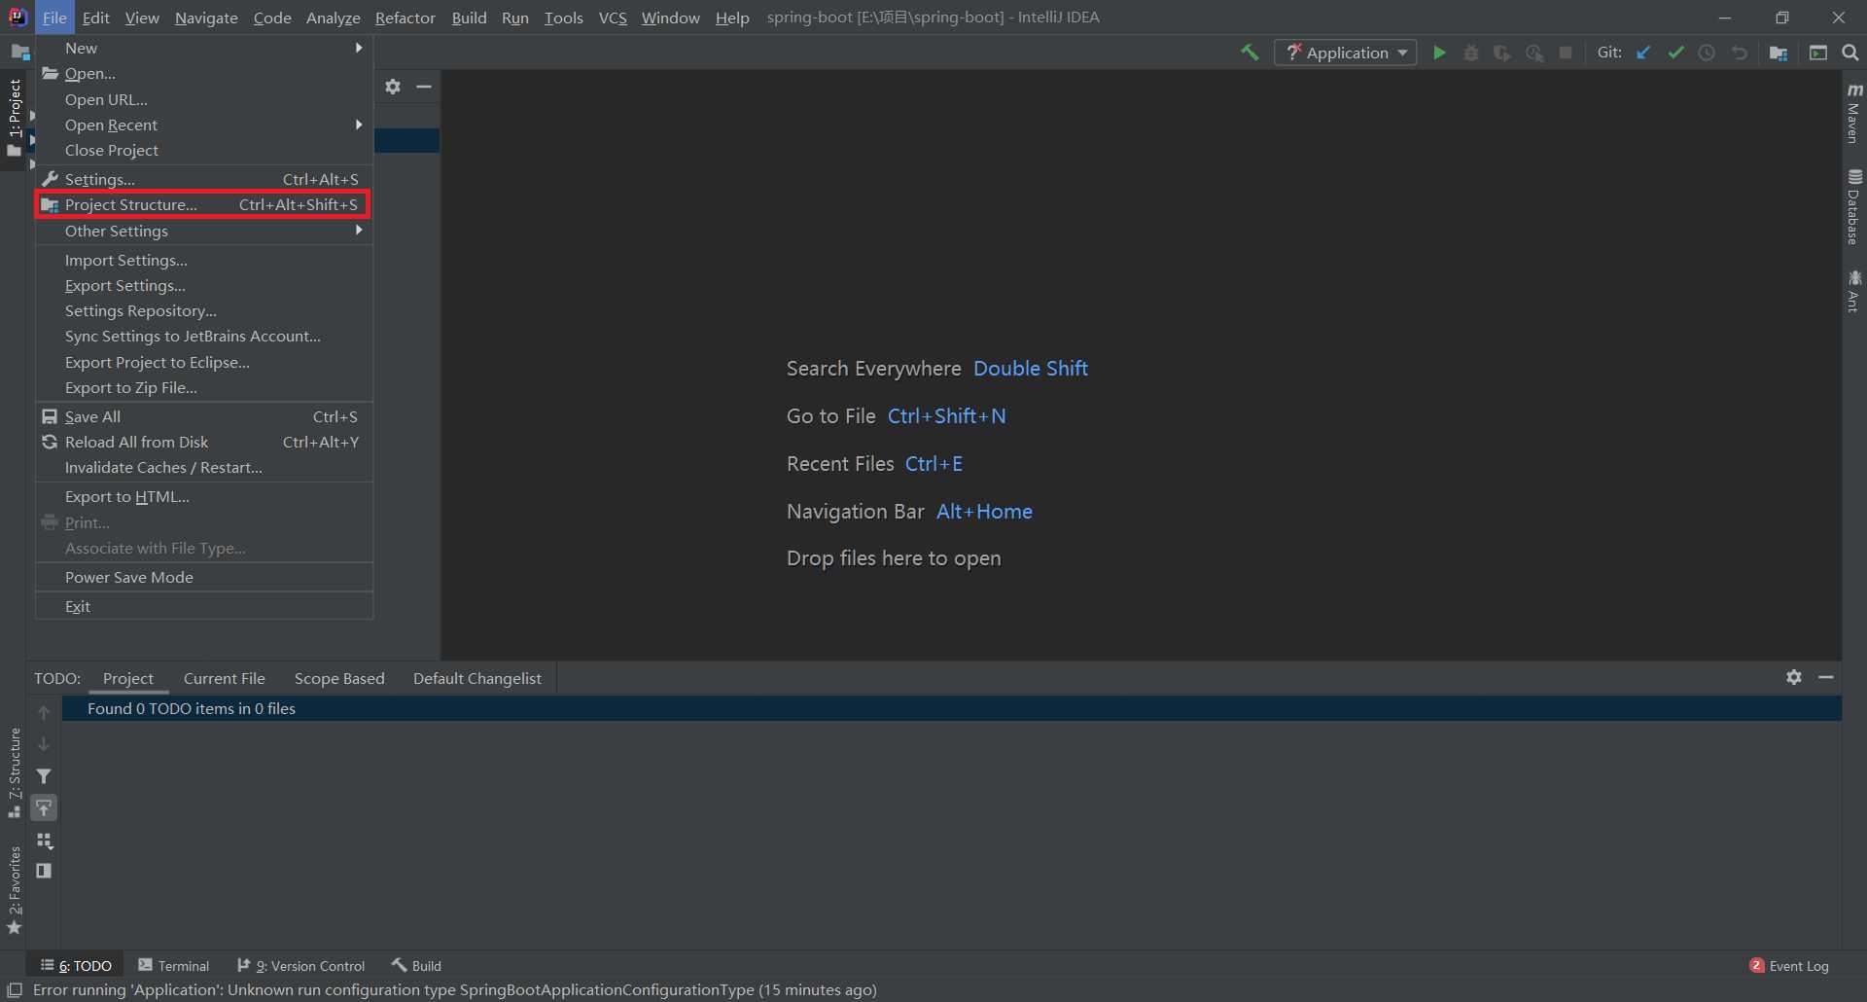Click the TODO group-by icon
Screen dimensions: 1867x1002
(44, 841)
